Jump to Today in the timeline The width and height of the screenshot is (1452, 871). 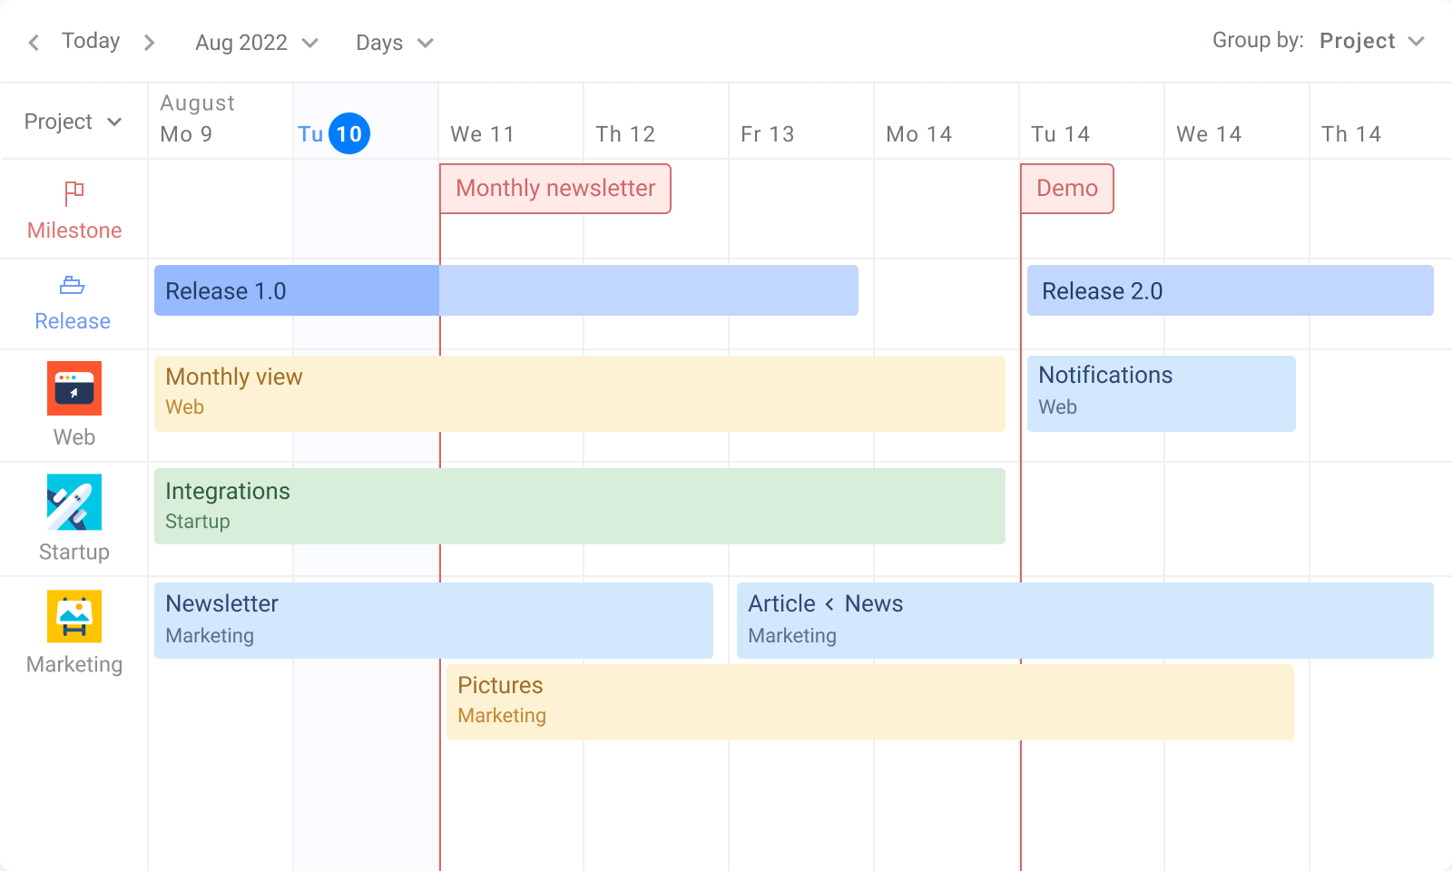[x=91, y=42]
